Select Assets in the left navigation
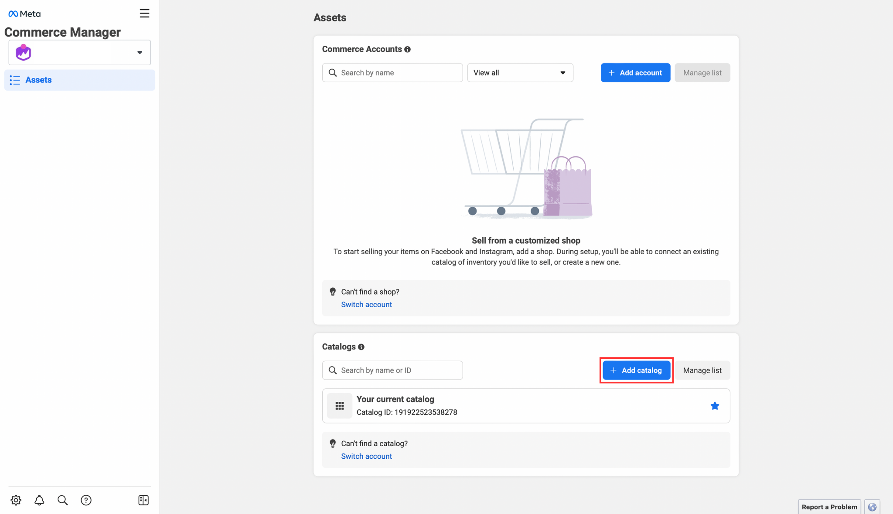 80,80
